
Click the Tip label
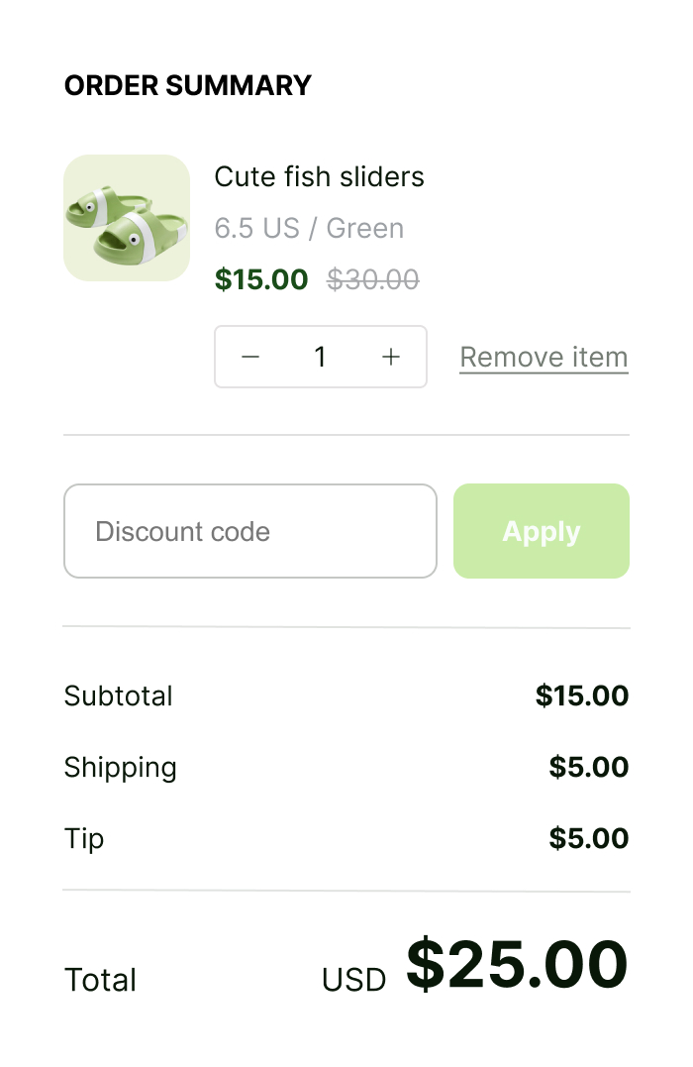coord(84,839)
